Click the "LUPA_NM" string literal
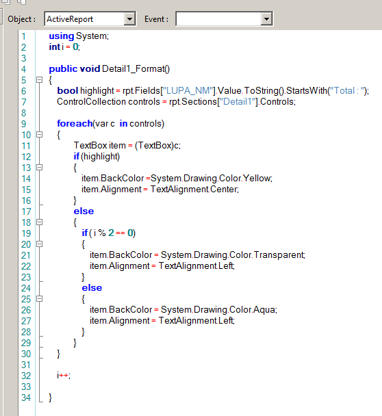The image size is (382, 416). (188, 91)
